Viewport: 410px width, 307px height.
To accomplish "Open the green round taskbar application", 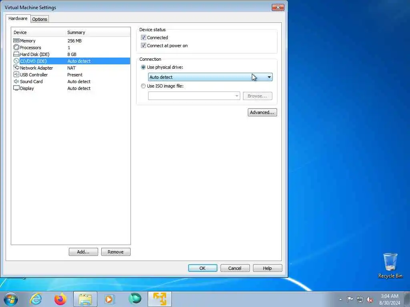I will pyautogui.click(x=135, y=299).
